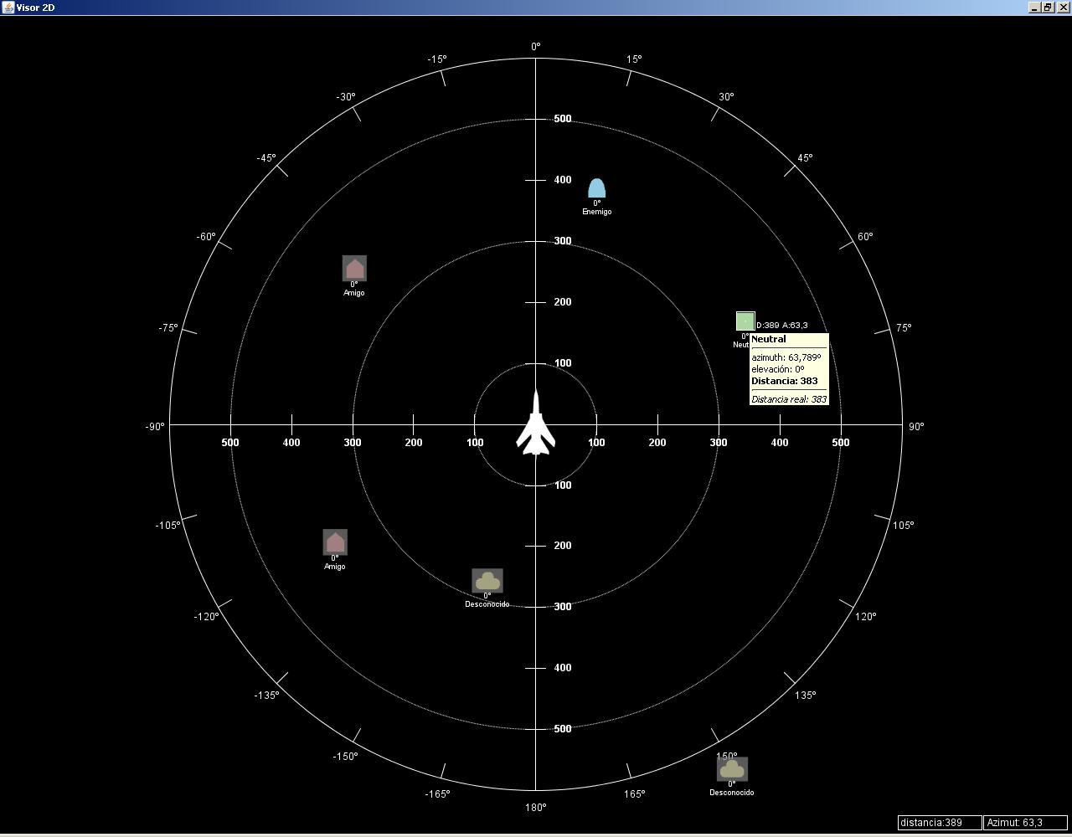Click the 165° bearing label
This screenshot has height=837, width=1072.
click(x=634, y=794)
